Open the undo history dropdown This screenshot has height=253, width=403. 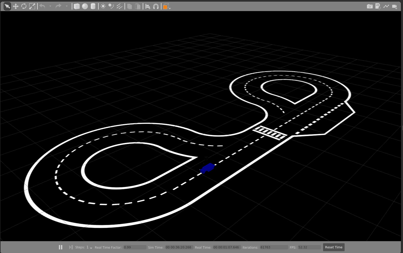tap(50, 6)
